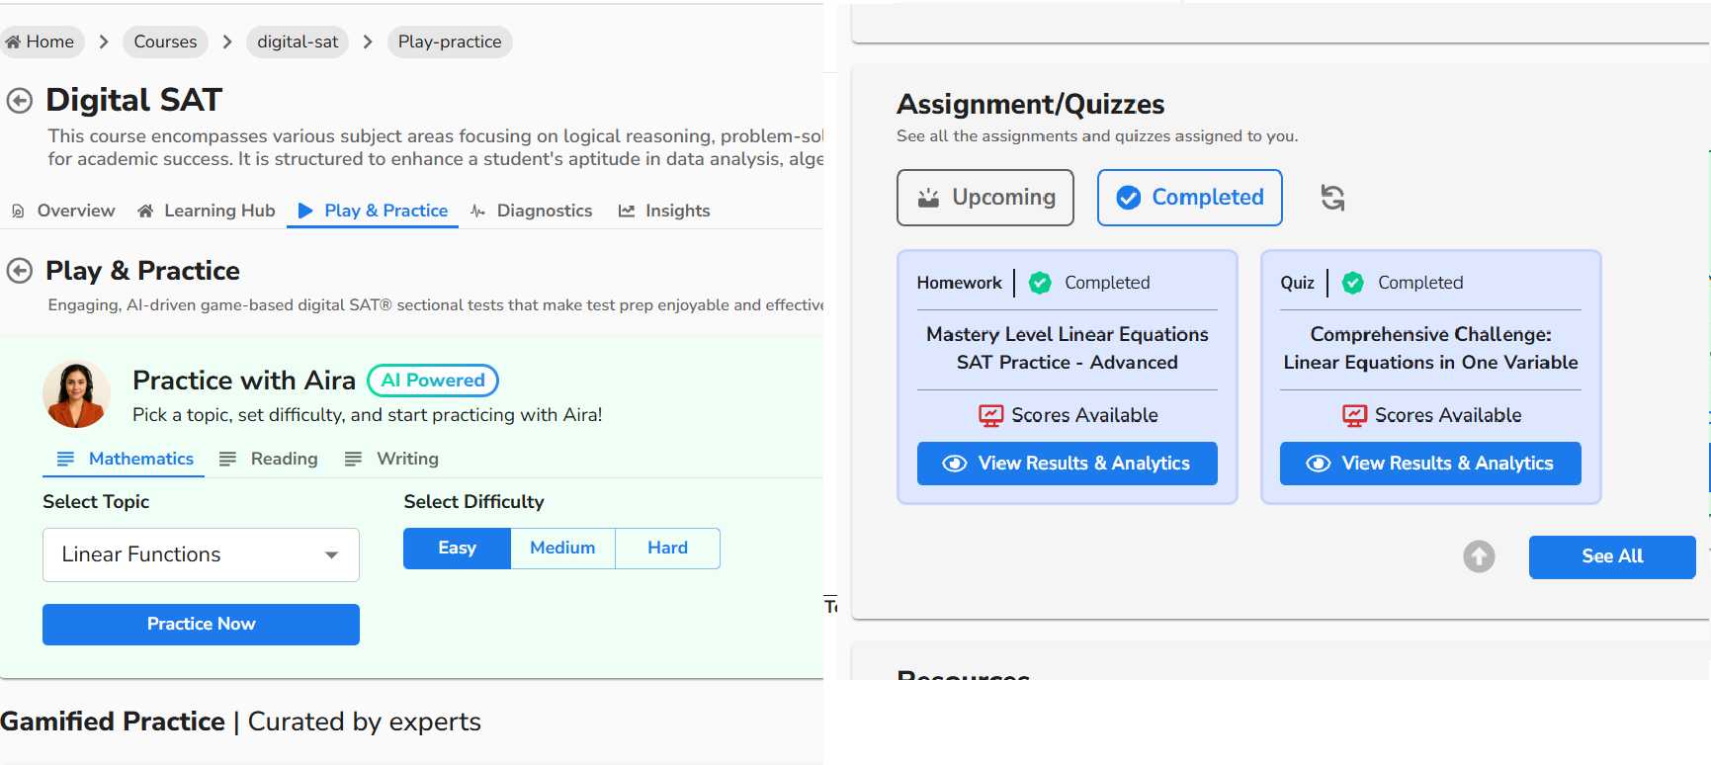Click Aira's avatar photo
This screenshot has width=1711, height=765.
click(x=76, y=393)
